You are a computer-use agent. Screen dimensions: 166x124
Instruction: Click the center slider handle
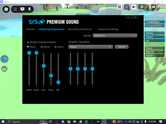(29, 53)
